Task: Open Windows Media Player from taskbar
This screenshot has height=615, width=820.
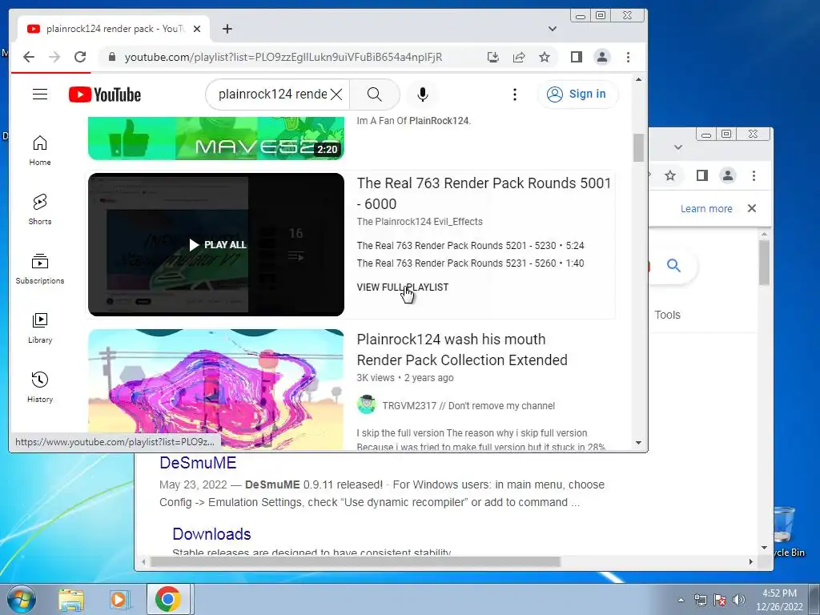Action: [x=119, y=600]
